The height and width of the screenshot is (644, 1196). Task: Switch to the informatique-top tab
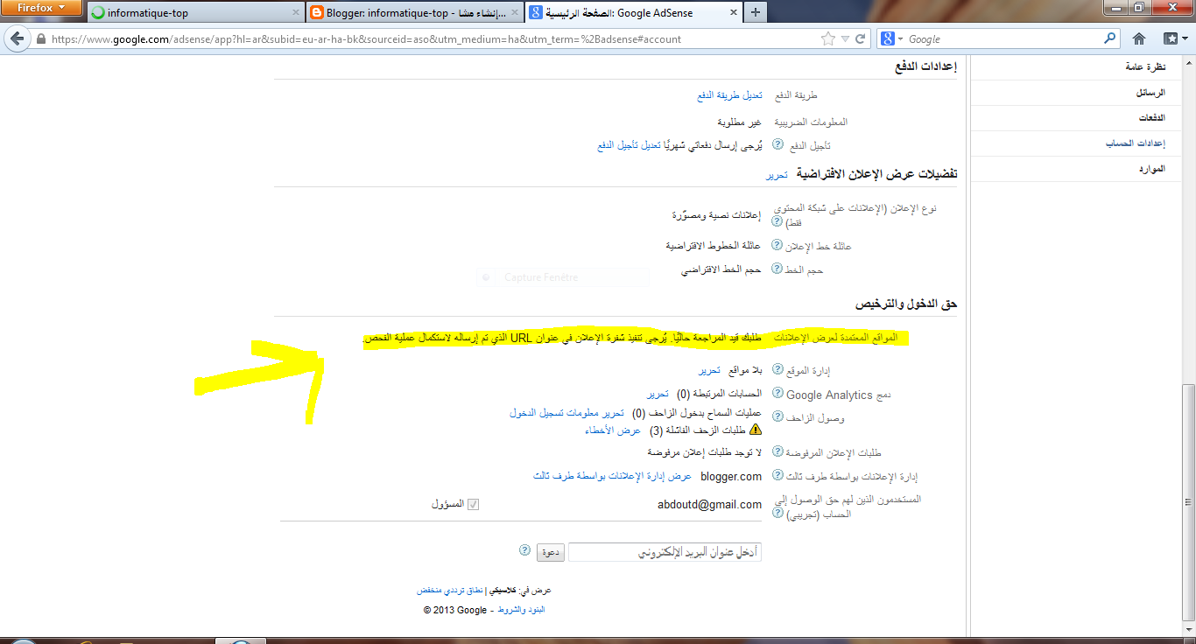pyautogui.click(x=194, y=13)
